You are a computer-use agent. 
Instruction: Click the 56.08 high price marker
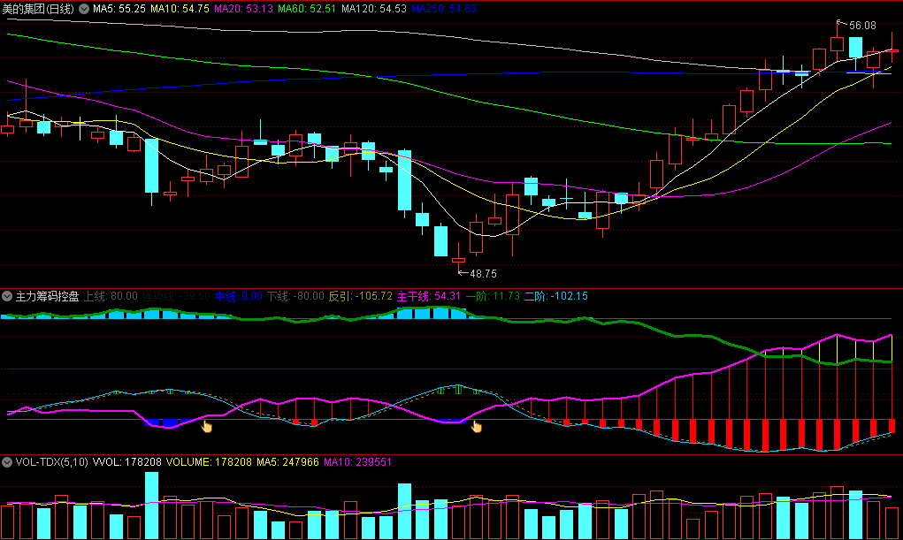(862, 26)
